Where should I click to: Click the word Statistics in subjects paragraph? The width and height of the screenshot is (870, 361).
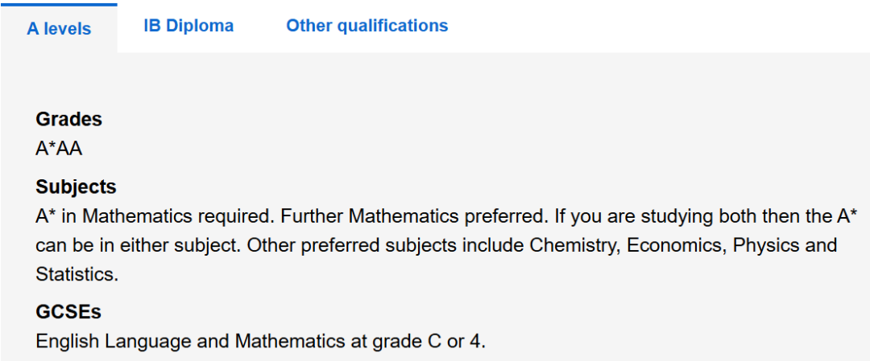click(77, 275)
